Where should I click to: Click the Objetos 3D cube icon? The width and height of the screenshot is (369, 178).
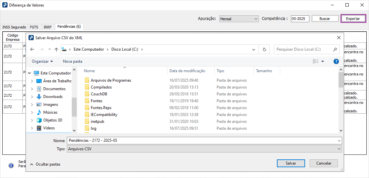pyautogui.click(x=39, y=120)
